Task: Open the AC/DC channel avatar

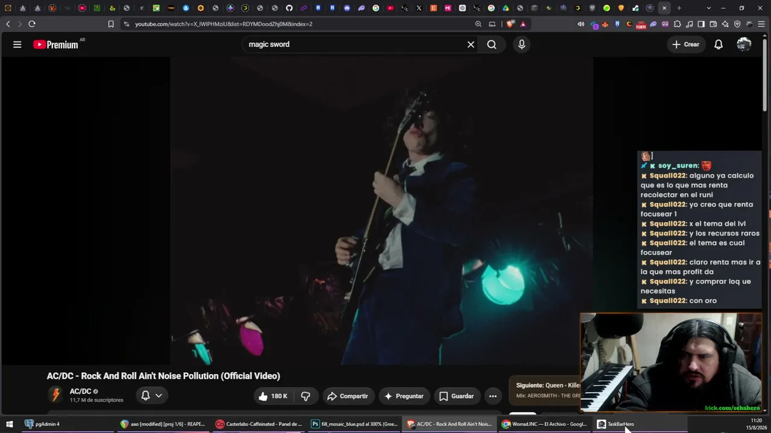Action: pos(55,395)
